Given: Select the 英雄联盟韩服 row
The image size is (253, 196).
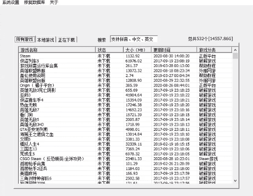Looking at the screenshot, I should click(126, 71).
